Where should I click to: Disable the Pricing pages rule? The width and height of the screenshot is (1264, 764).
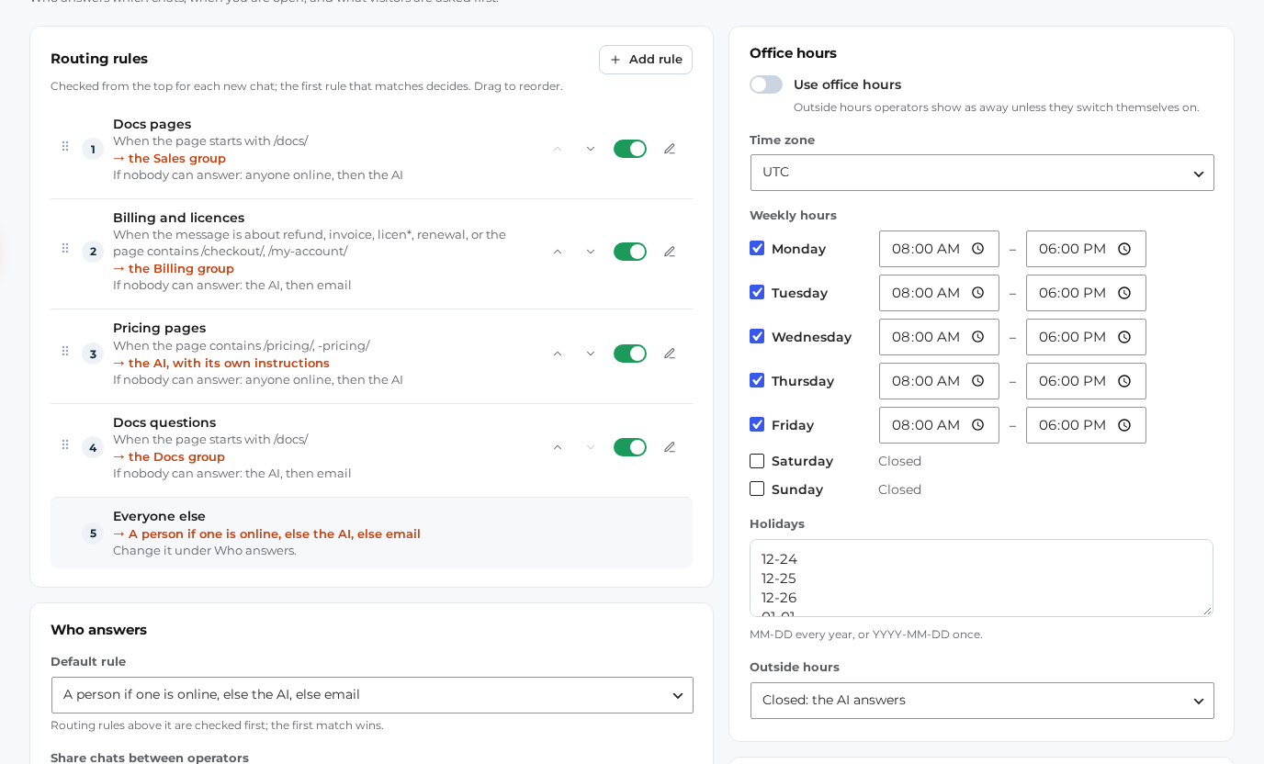tap(630, 354)
